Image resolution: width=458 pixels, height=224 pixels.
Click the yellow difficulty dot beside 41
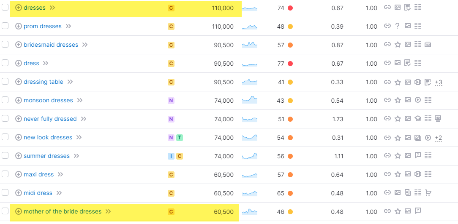290,83
